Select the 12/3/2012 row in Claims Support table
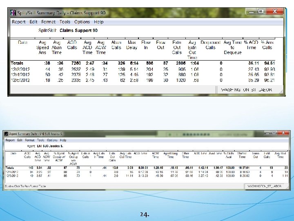The width and height of the screenshot is (294, 221). (143, 69)
